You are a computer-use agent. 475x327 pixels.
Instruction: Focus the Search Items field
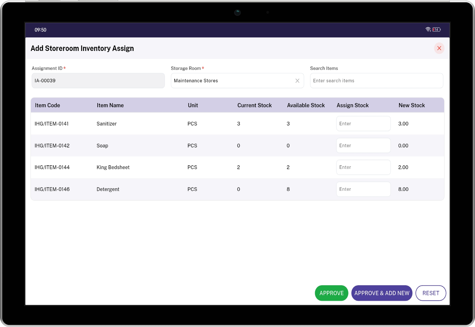coord(376,81)
